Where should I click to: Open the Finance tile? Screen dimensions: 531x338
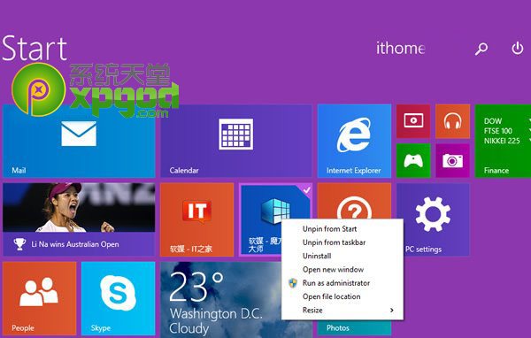[x=503, y=141]
